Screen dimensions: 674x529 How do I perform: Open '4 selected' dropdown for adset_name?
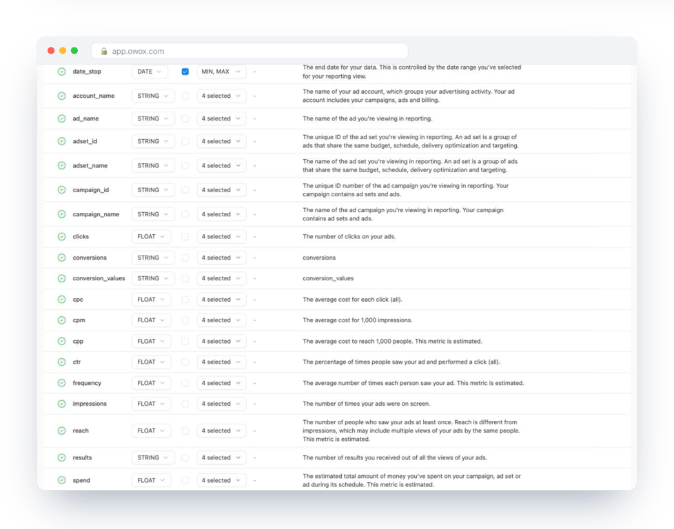coord(221,165)
